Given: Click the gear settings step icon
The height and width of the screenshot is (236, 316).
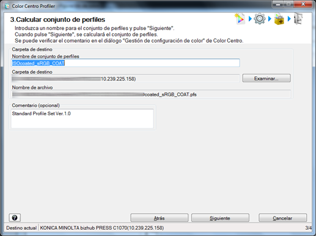Looking at the screenshot, I should 259,19.
